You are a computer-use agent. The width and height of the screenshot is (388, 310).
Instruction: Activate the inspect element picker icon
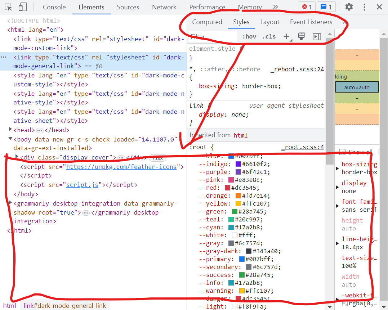click(x=8, y=7)
